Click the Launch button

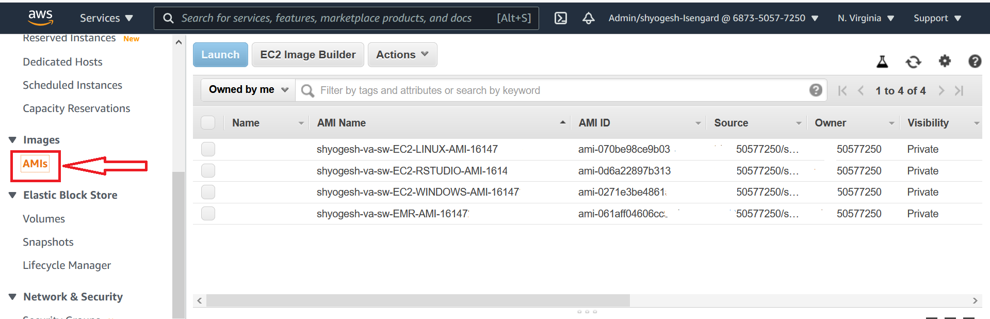point(220,55)
